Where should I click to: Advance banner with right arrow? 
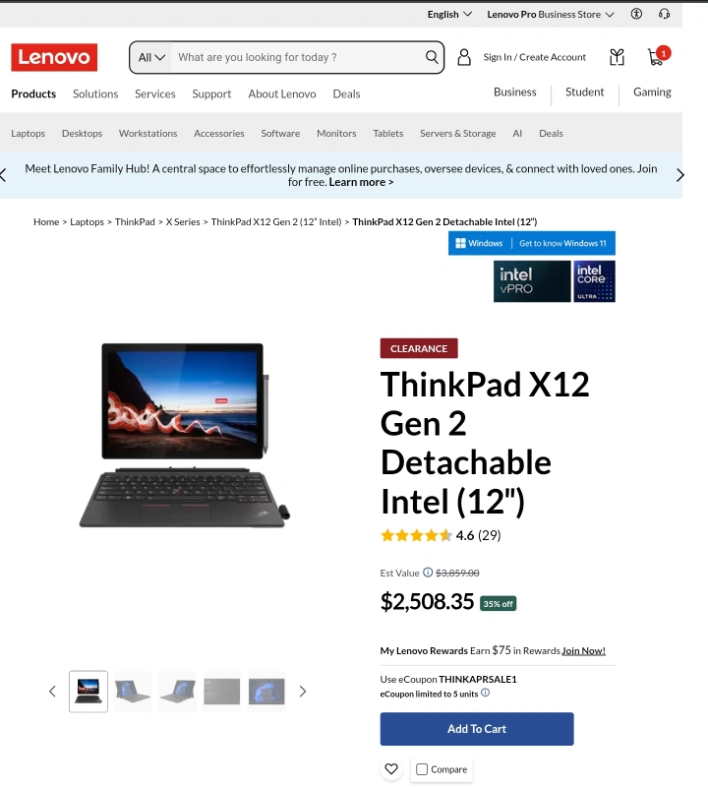(x=679, y=175)
